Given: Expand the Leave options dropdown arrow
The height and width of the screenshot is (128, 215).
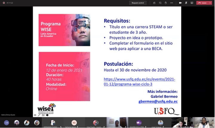Looking at the screenshot, I should (x=210, y=3).
